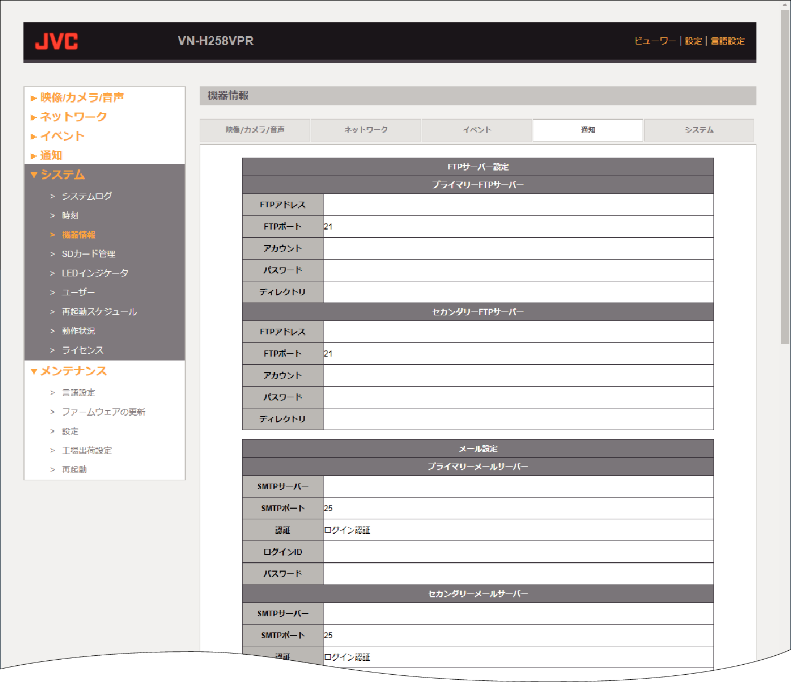The width and height of the screenshot is (791, 682).
Task: Click primary FTP server FTPアドレス label
Action: click(283, 205)
